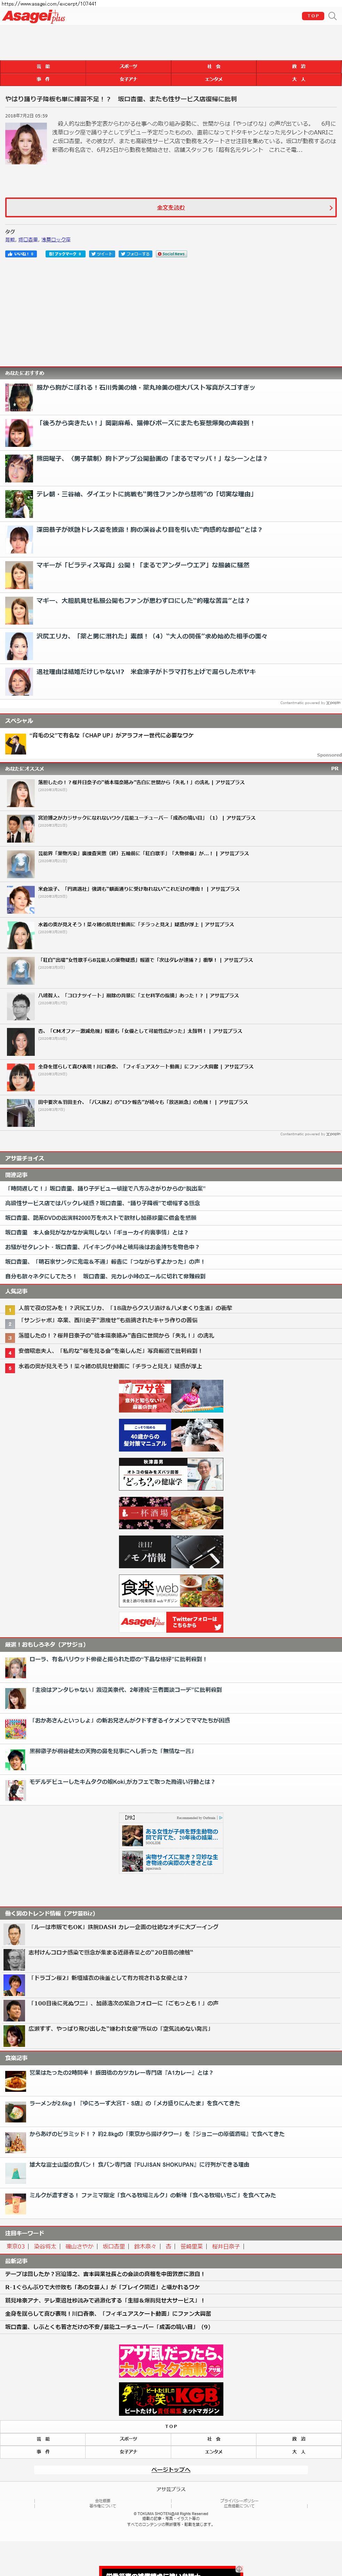Open related article 高級性サービス店ではバックレ疑惑
This screenshot has height=2576, width=342.
point(102,1203)
